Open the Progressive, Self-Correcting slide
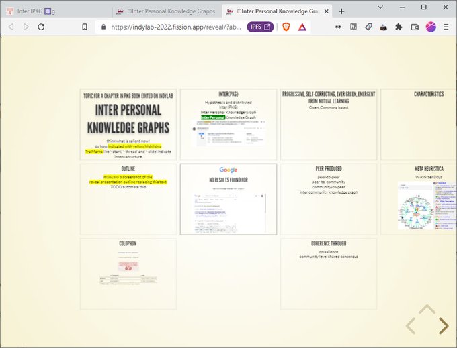 pyautogui.click(x=329, y=125)
